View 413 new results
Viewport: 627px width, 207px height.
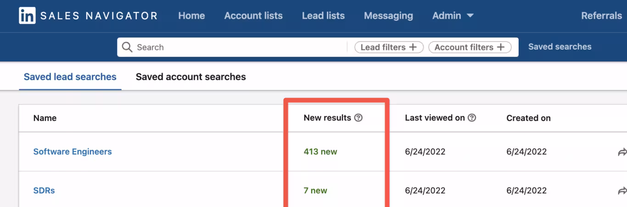click(320, 152)
